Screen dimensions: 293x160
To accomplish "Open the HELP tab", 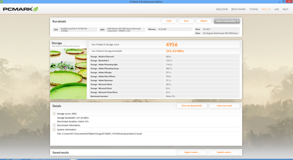I will click(285, 9).
